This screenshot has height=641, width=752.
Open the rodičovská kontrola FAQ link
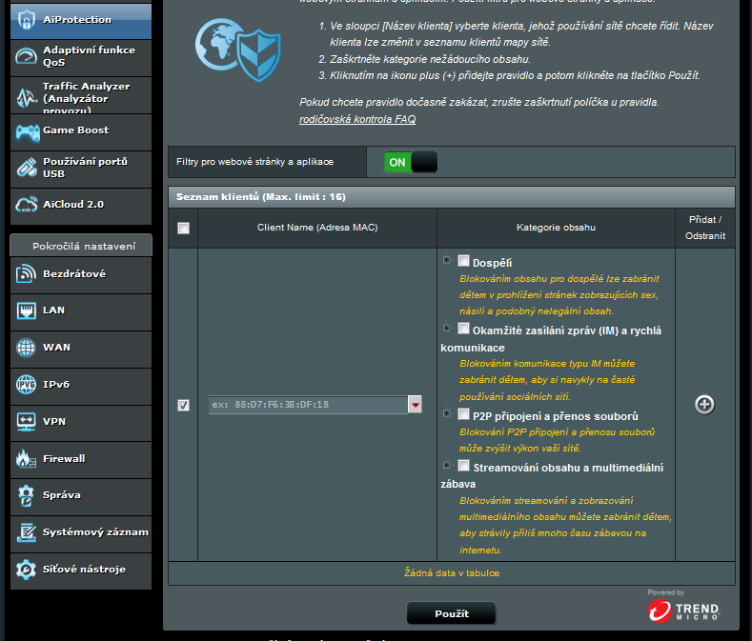point(357,119)
